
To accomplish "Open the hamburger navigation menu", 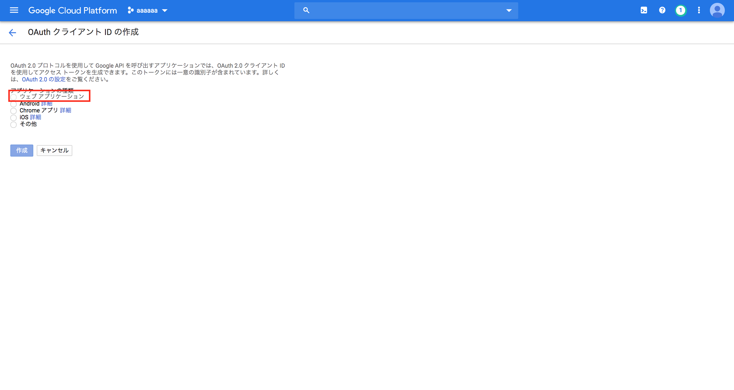I will click(14, 10).
